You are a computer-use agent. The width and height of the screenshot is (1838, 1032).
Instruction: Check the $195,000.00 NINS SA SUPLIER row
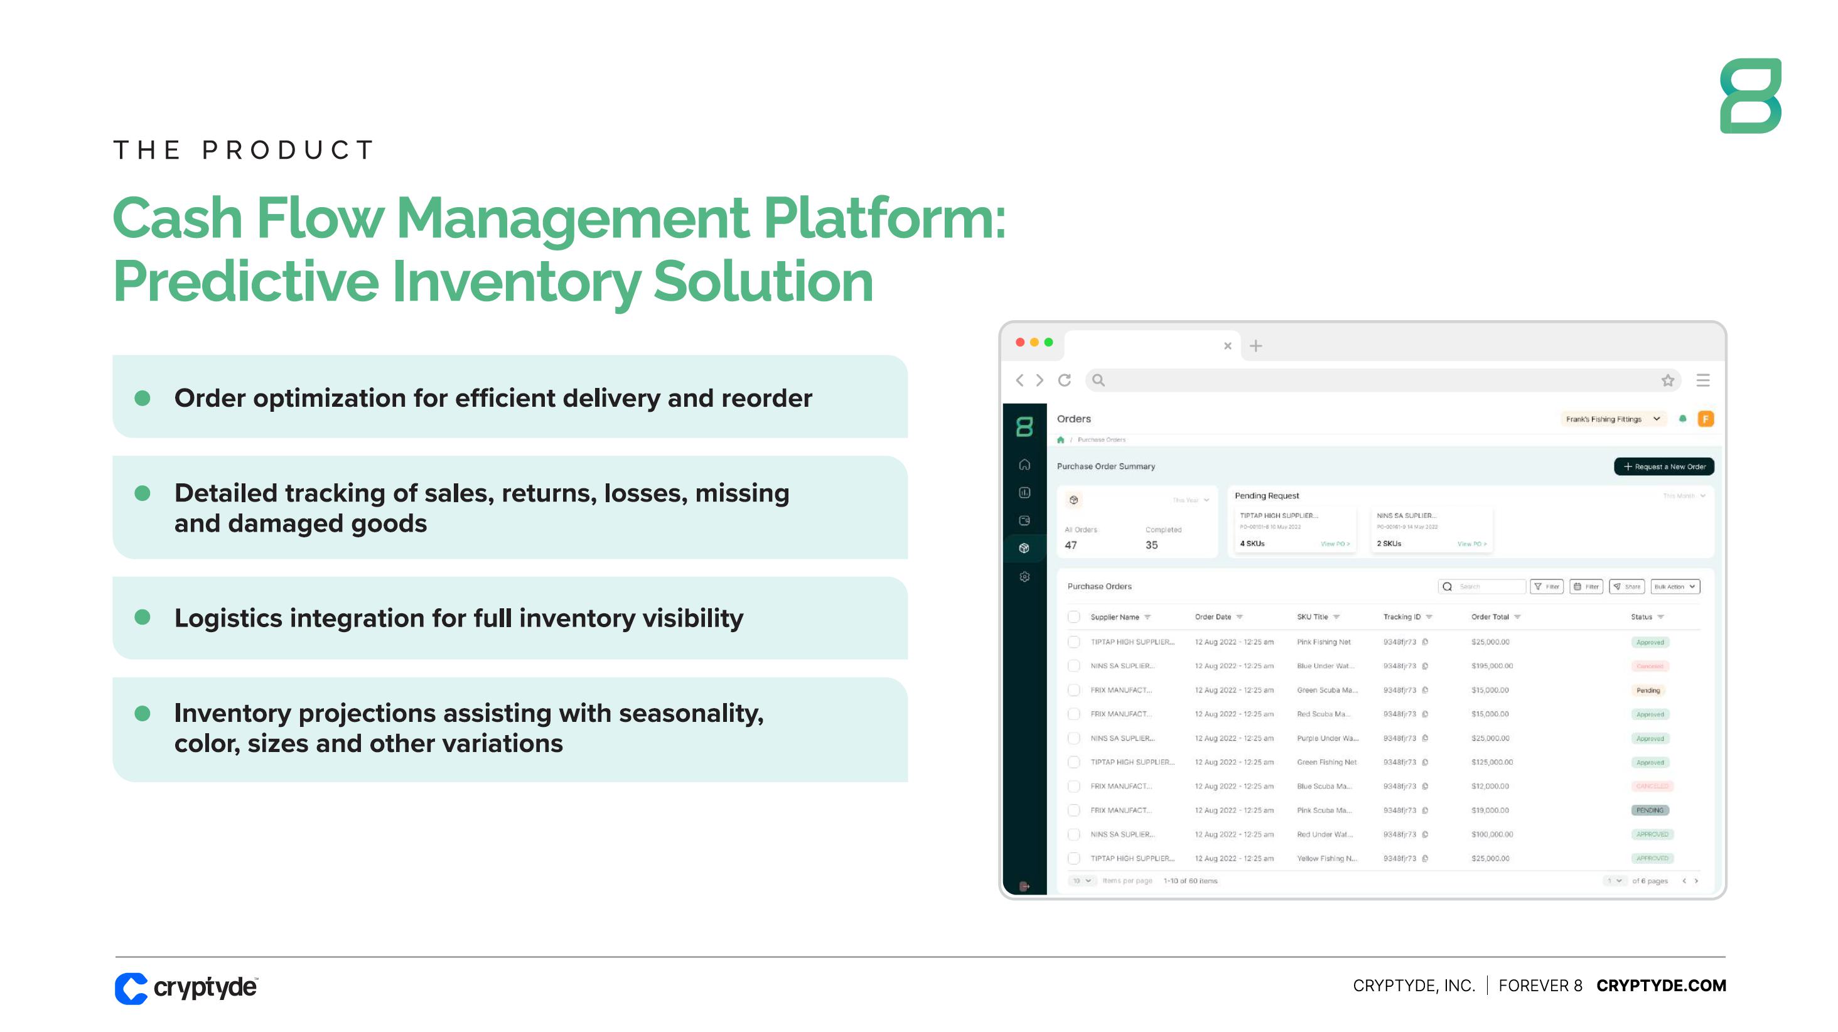pos(1073,666)
